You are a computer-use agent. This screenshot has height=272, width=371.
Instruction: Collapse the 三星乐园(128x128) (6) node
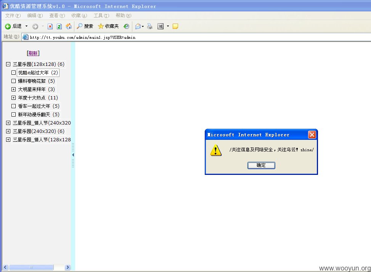point(8,64)
